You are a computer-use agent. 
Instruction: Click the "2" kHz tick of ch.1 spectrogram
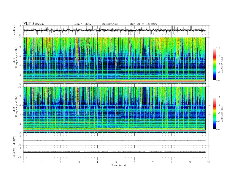pos(21,75)
